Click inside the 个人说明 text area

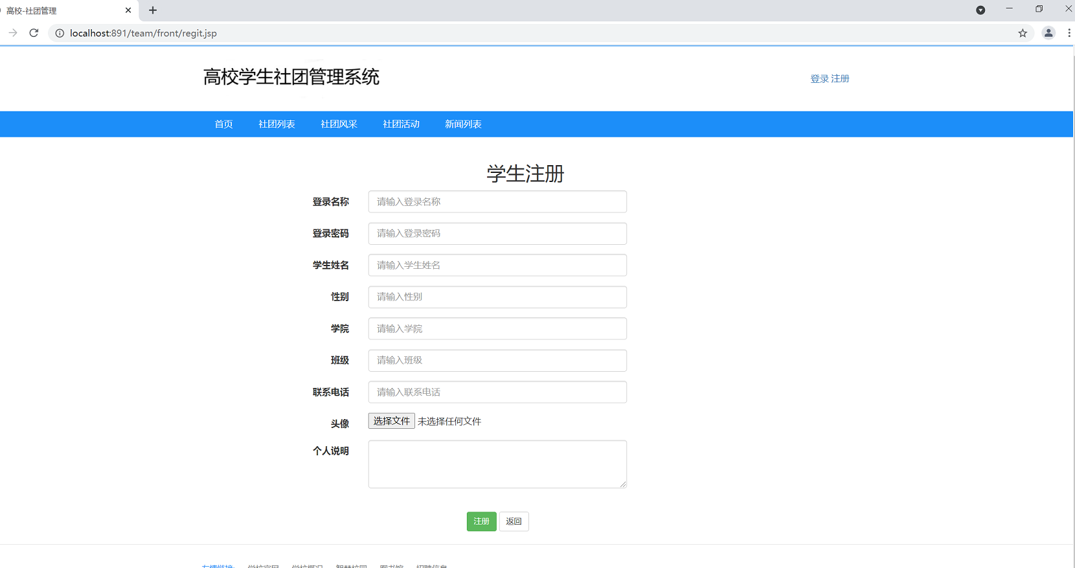[497, 464]
